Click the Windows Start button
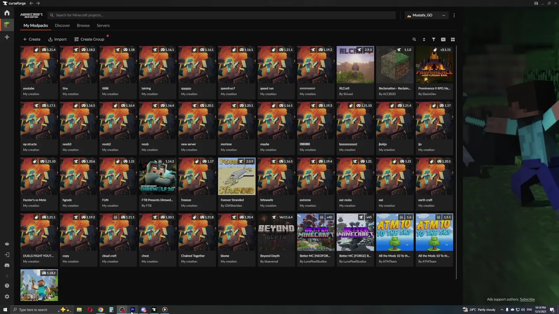Viewport: 559px width, 314px height. (5, 310)
